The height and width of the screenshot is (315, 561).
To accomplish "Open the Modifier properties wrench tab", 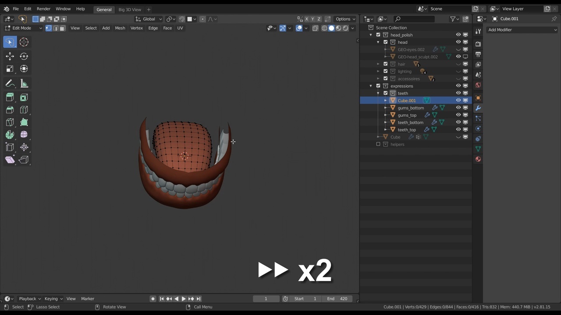I will 478,108.
